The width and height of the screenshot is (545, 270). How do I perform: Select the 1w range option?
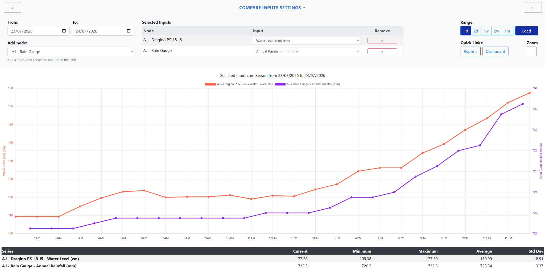(486, 31)
